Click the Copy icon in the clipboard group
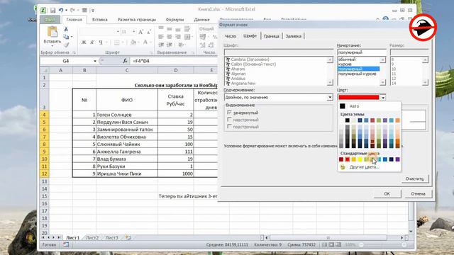Viewport: 454px width, 255px height. 66,37
